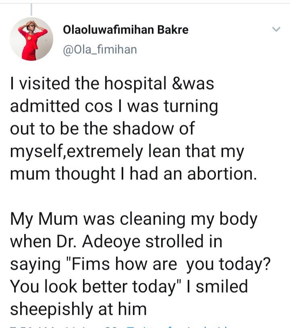Screen dimensions: 290x328
Task: Tap the @Ola_fimihan handle
Action: (100, 50)
